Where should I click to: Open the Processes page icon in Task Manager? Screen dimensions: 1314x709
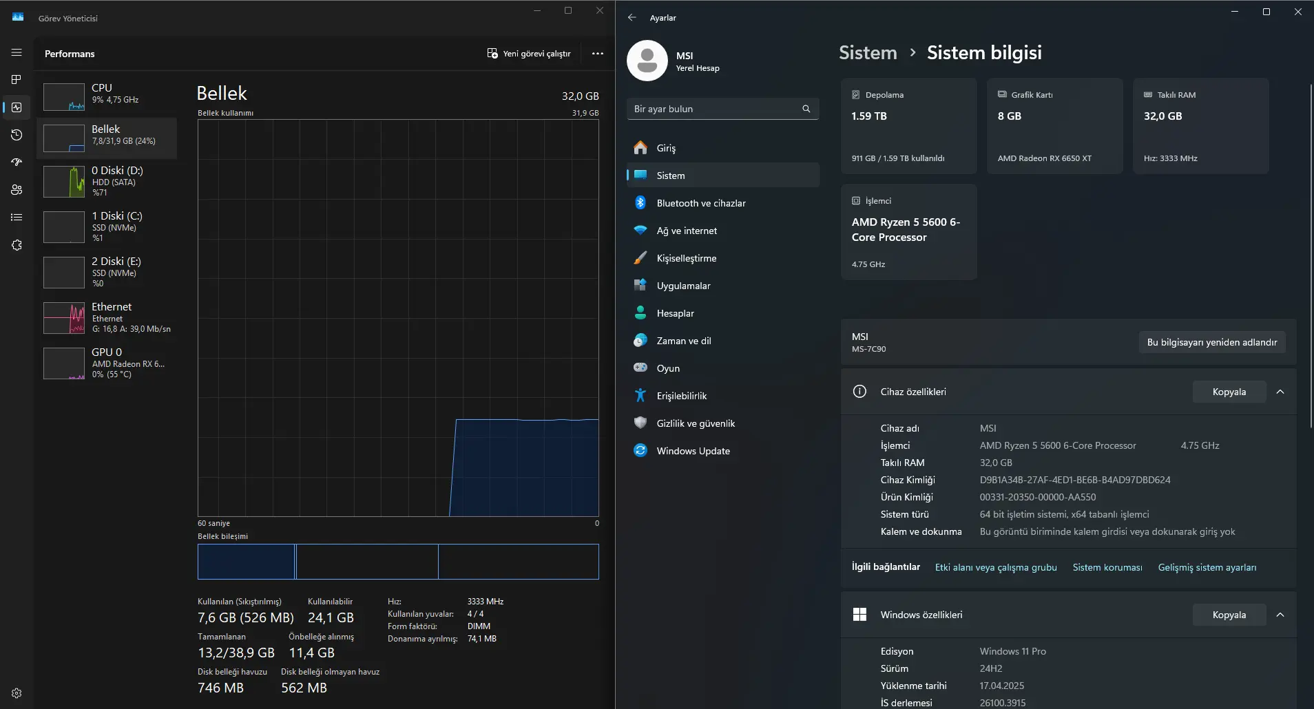17,80
